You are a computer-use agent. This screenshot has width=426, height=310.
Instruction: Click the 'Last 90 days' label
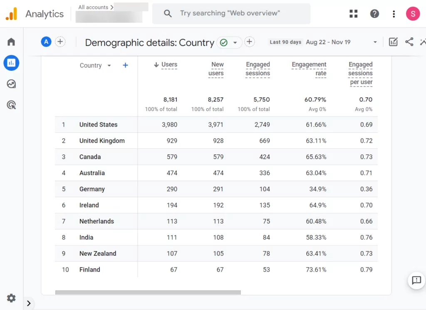point(285,42)
